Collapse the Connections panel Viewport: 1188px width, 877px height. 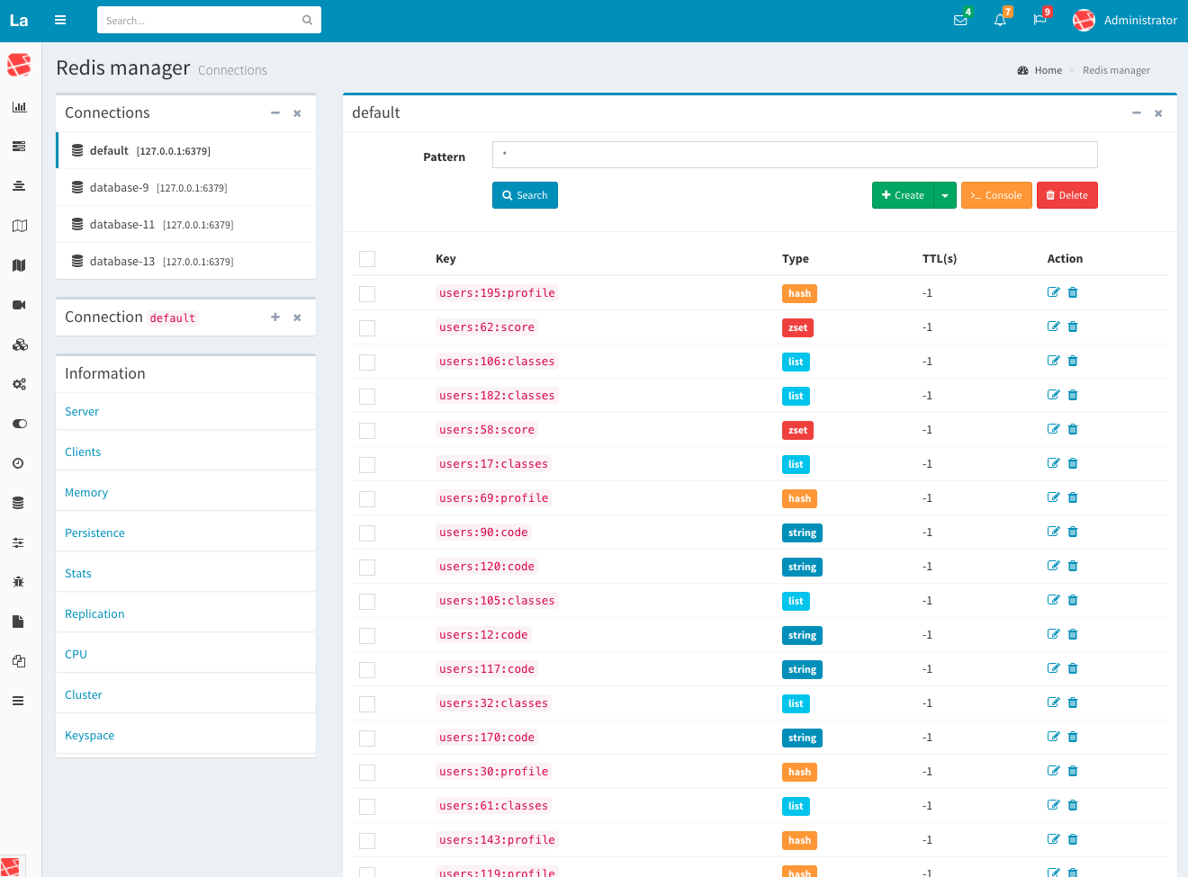[x=275, y=113]
